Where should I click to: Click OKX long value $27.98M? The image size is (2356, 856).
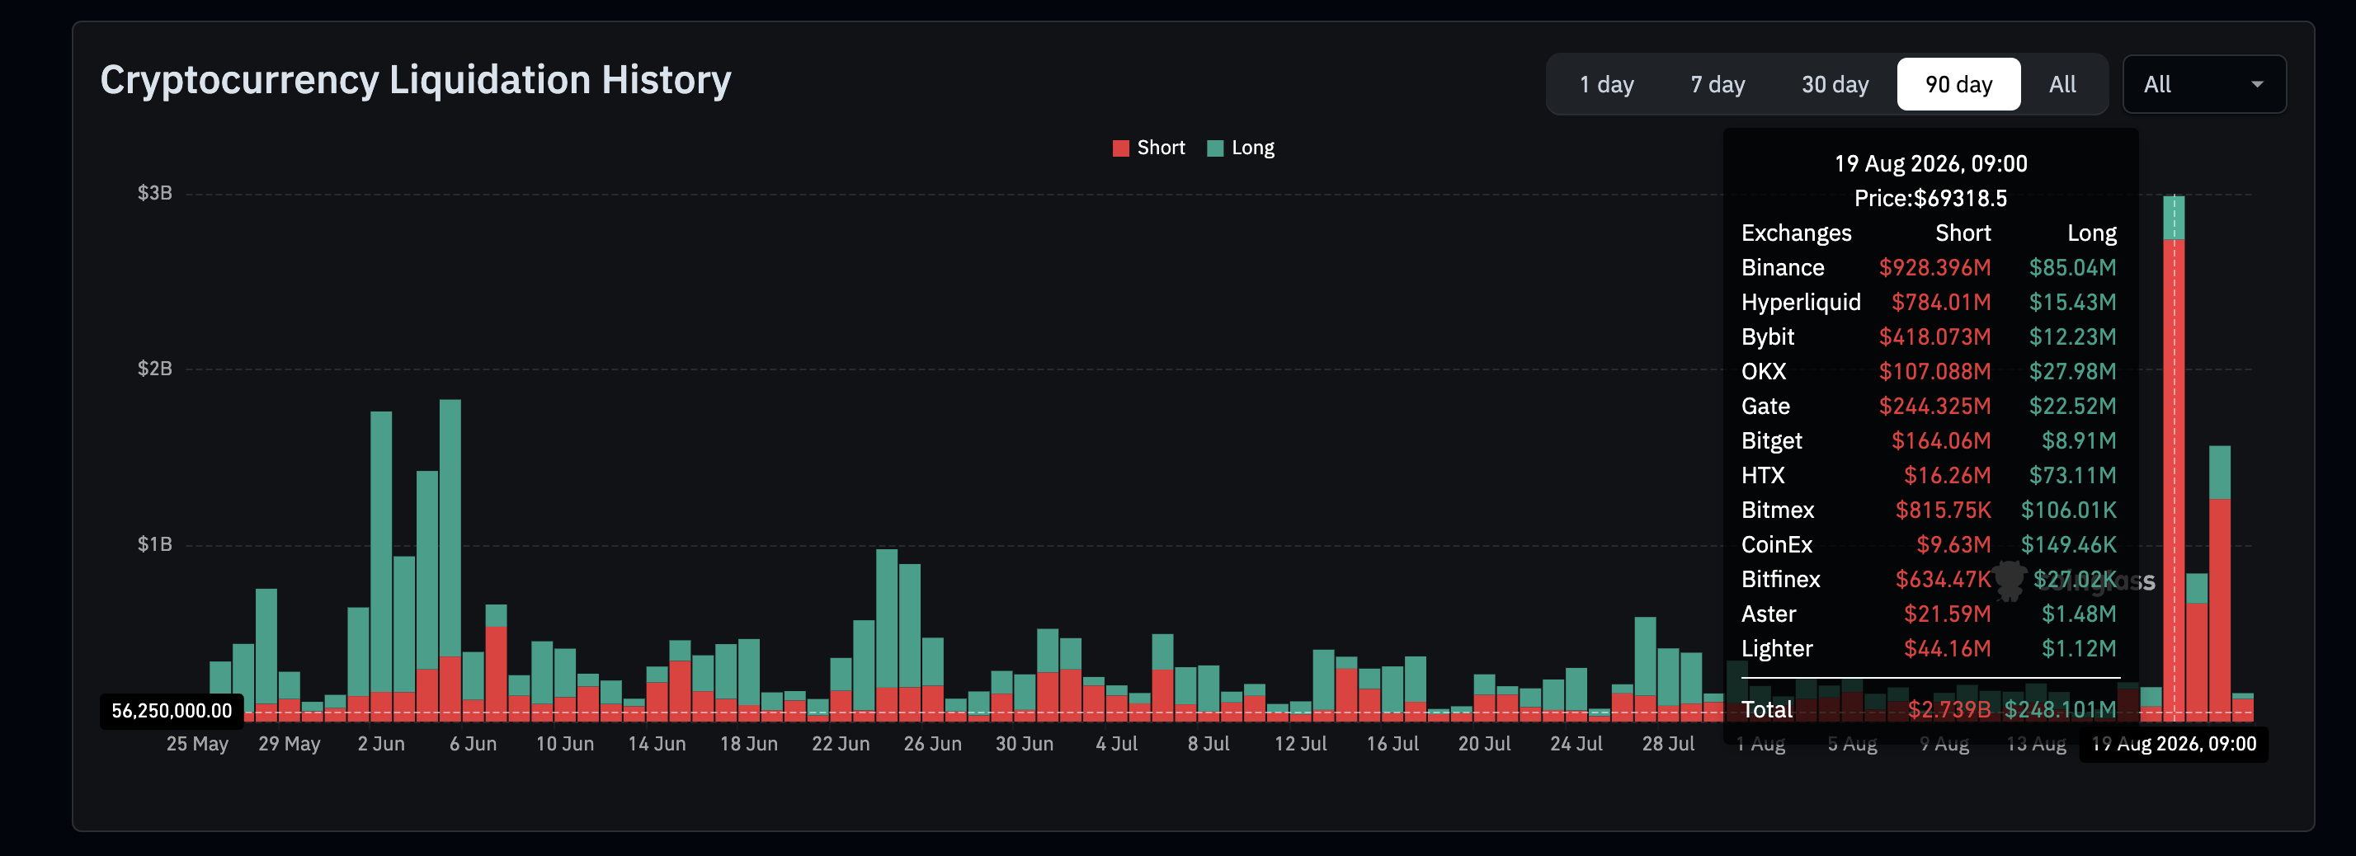(x=2072, y=371)
